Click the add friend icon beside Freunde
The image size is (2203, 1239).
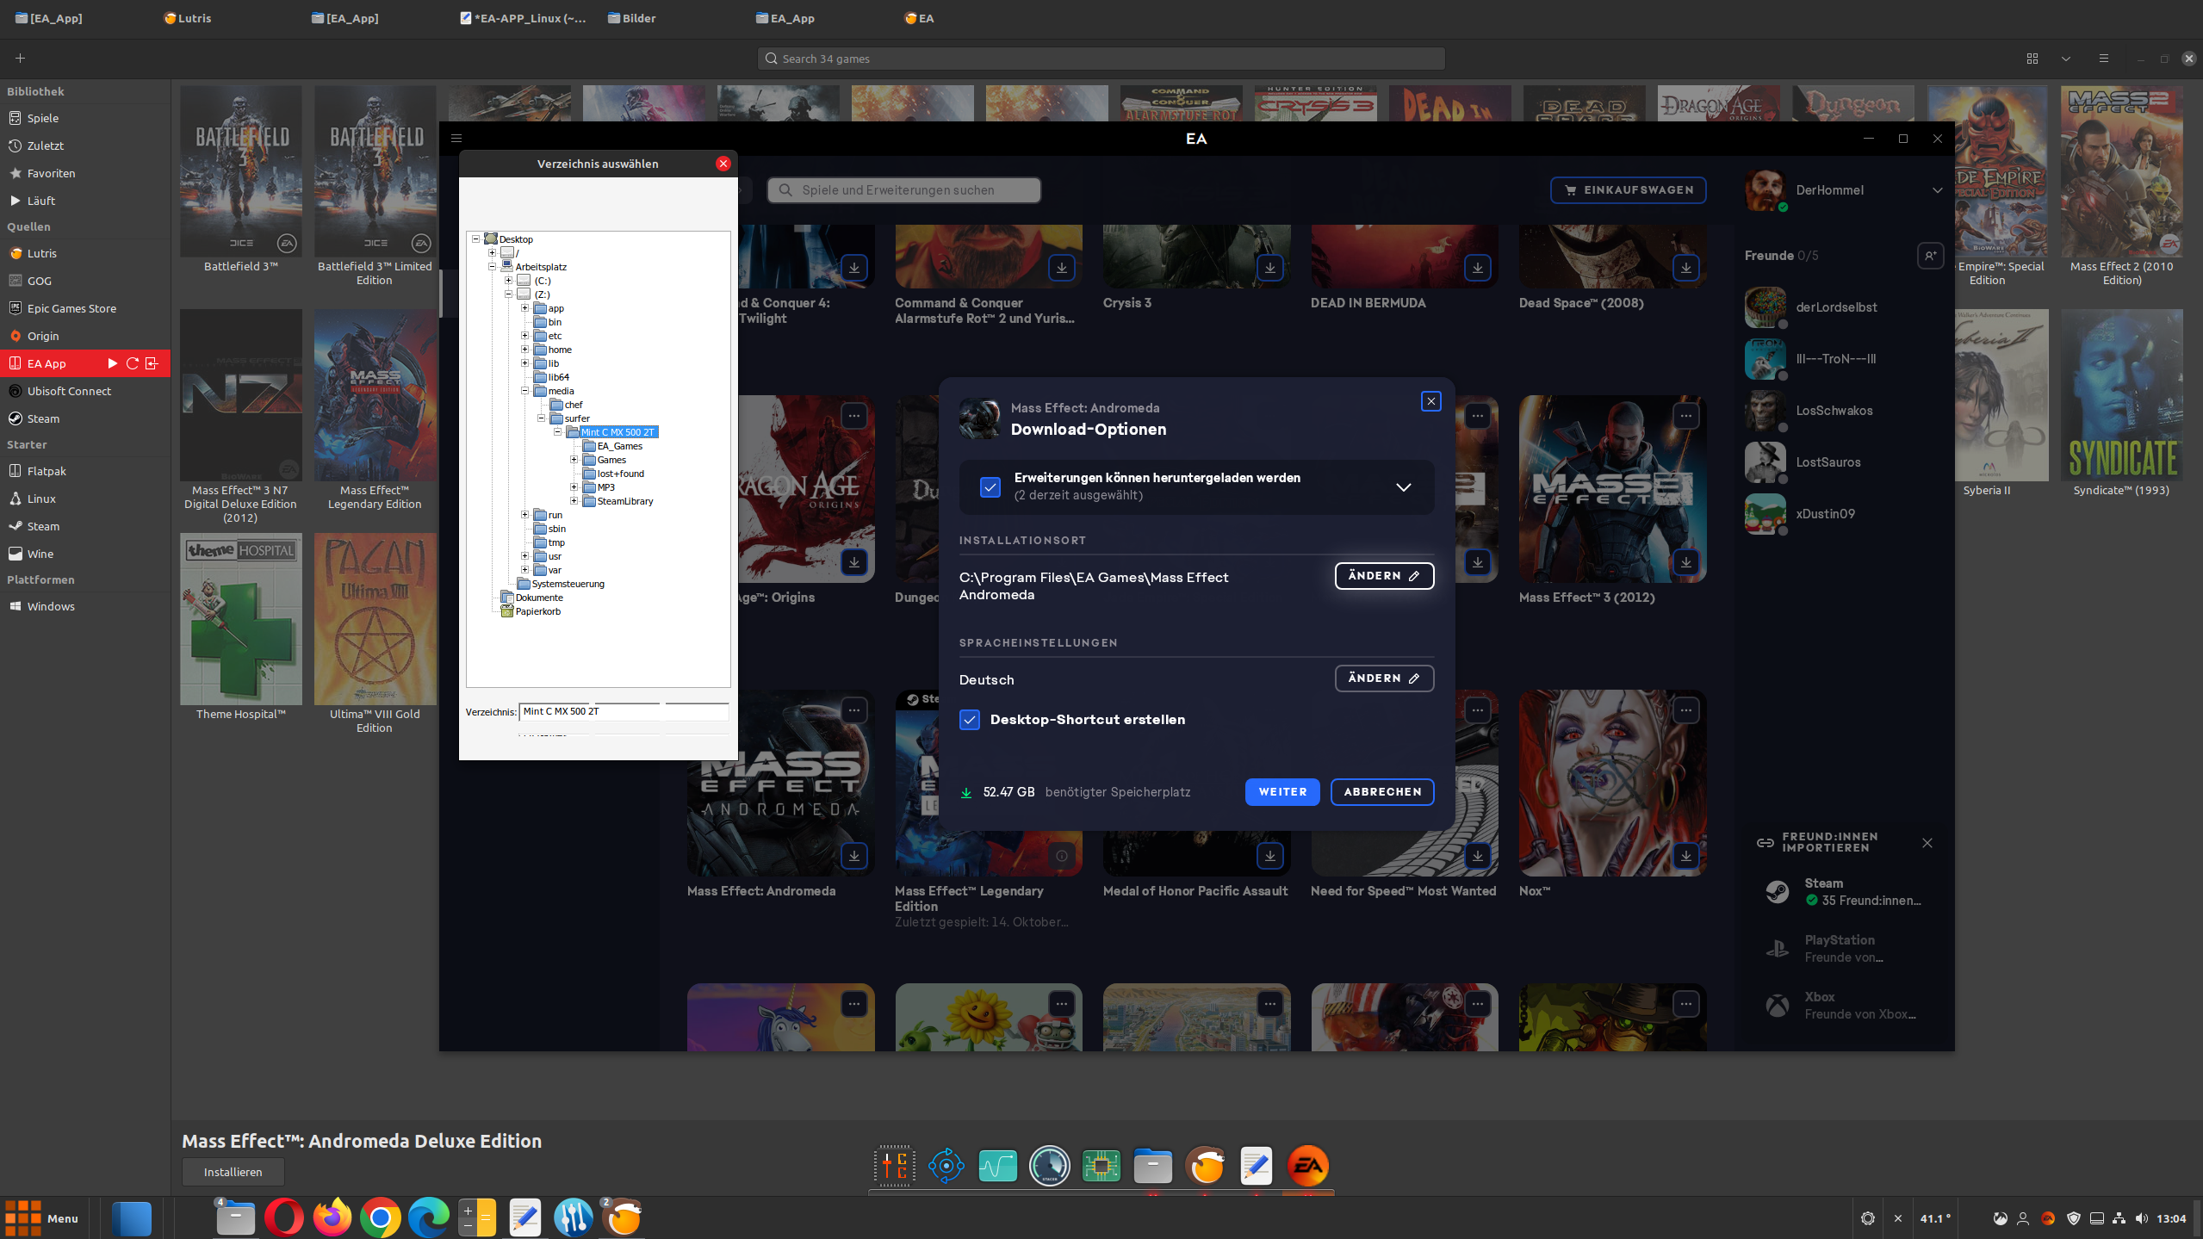[x=1930, y=256]
